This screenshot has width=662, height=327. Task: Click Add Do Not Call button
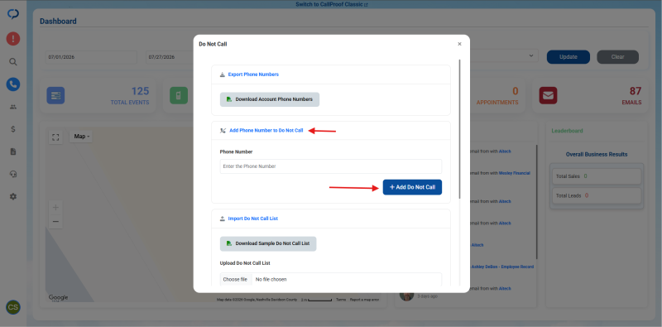(412, 187)
